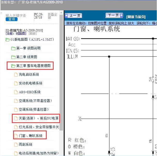Click the tree panel vertical scrollbar thumb
Viewport: 157px width, 156px height.
61,73
